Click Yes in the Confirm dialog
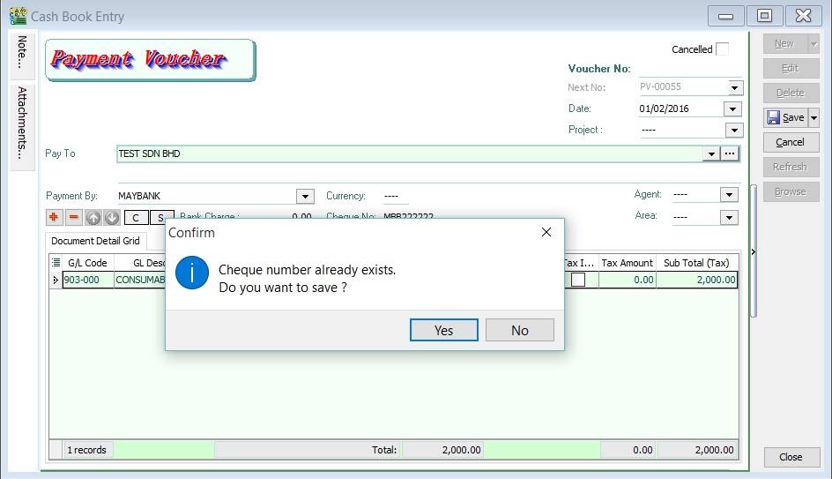 click(443, 330)
